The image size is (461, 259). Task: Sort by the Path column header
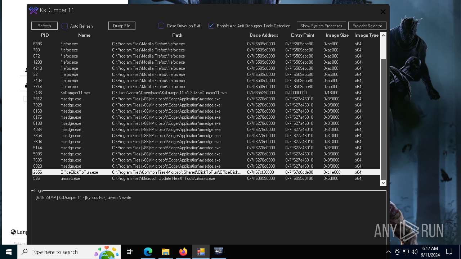pos(177,35)
